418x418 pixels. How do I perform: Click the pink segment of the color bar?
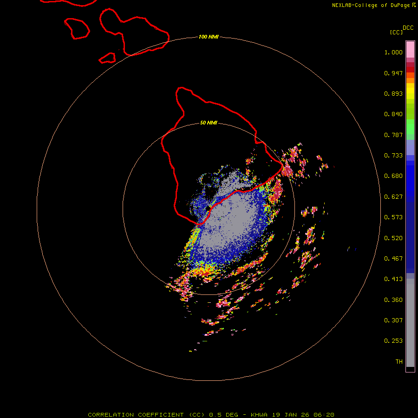click(410, 50)
